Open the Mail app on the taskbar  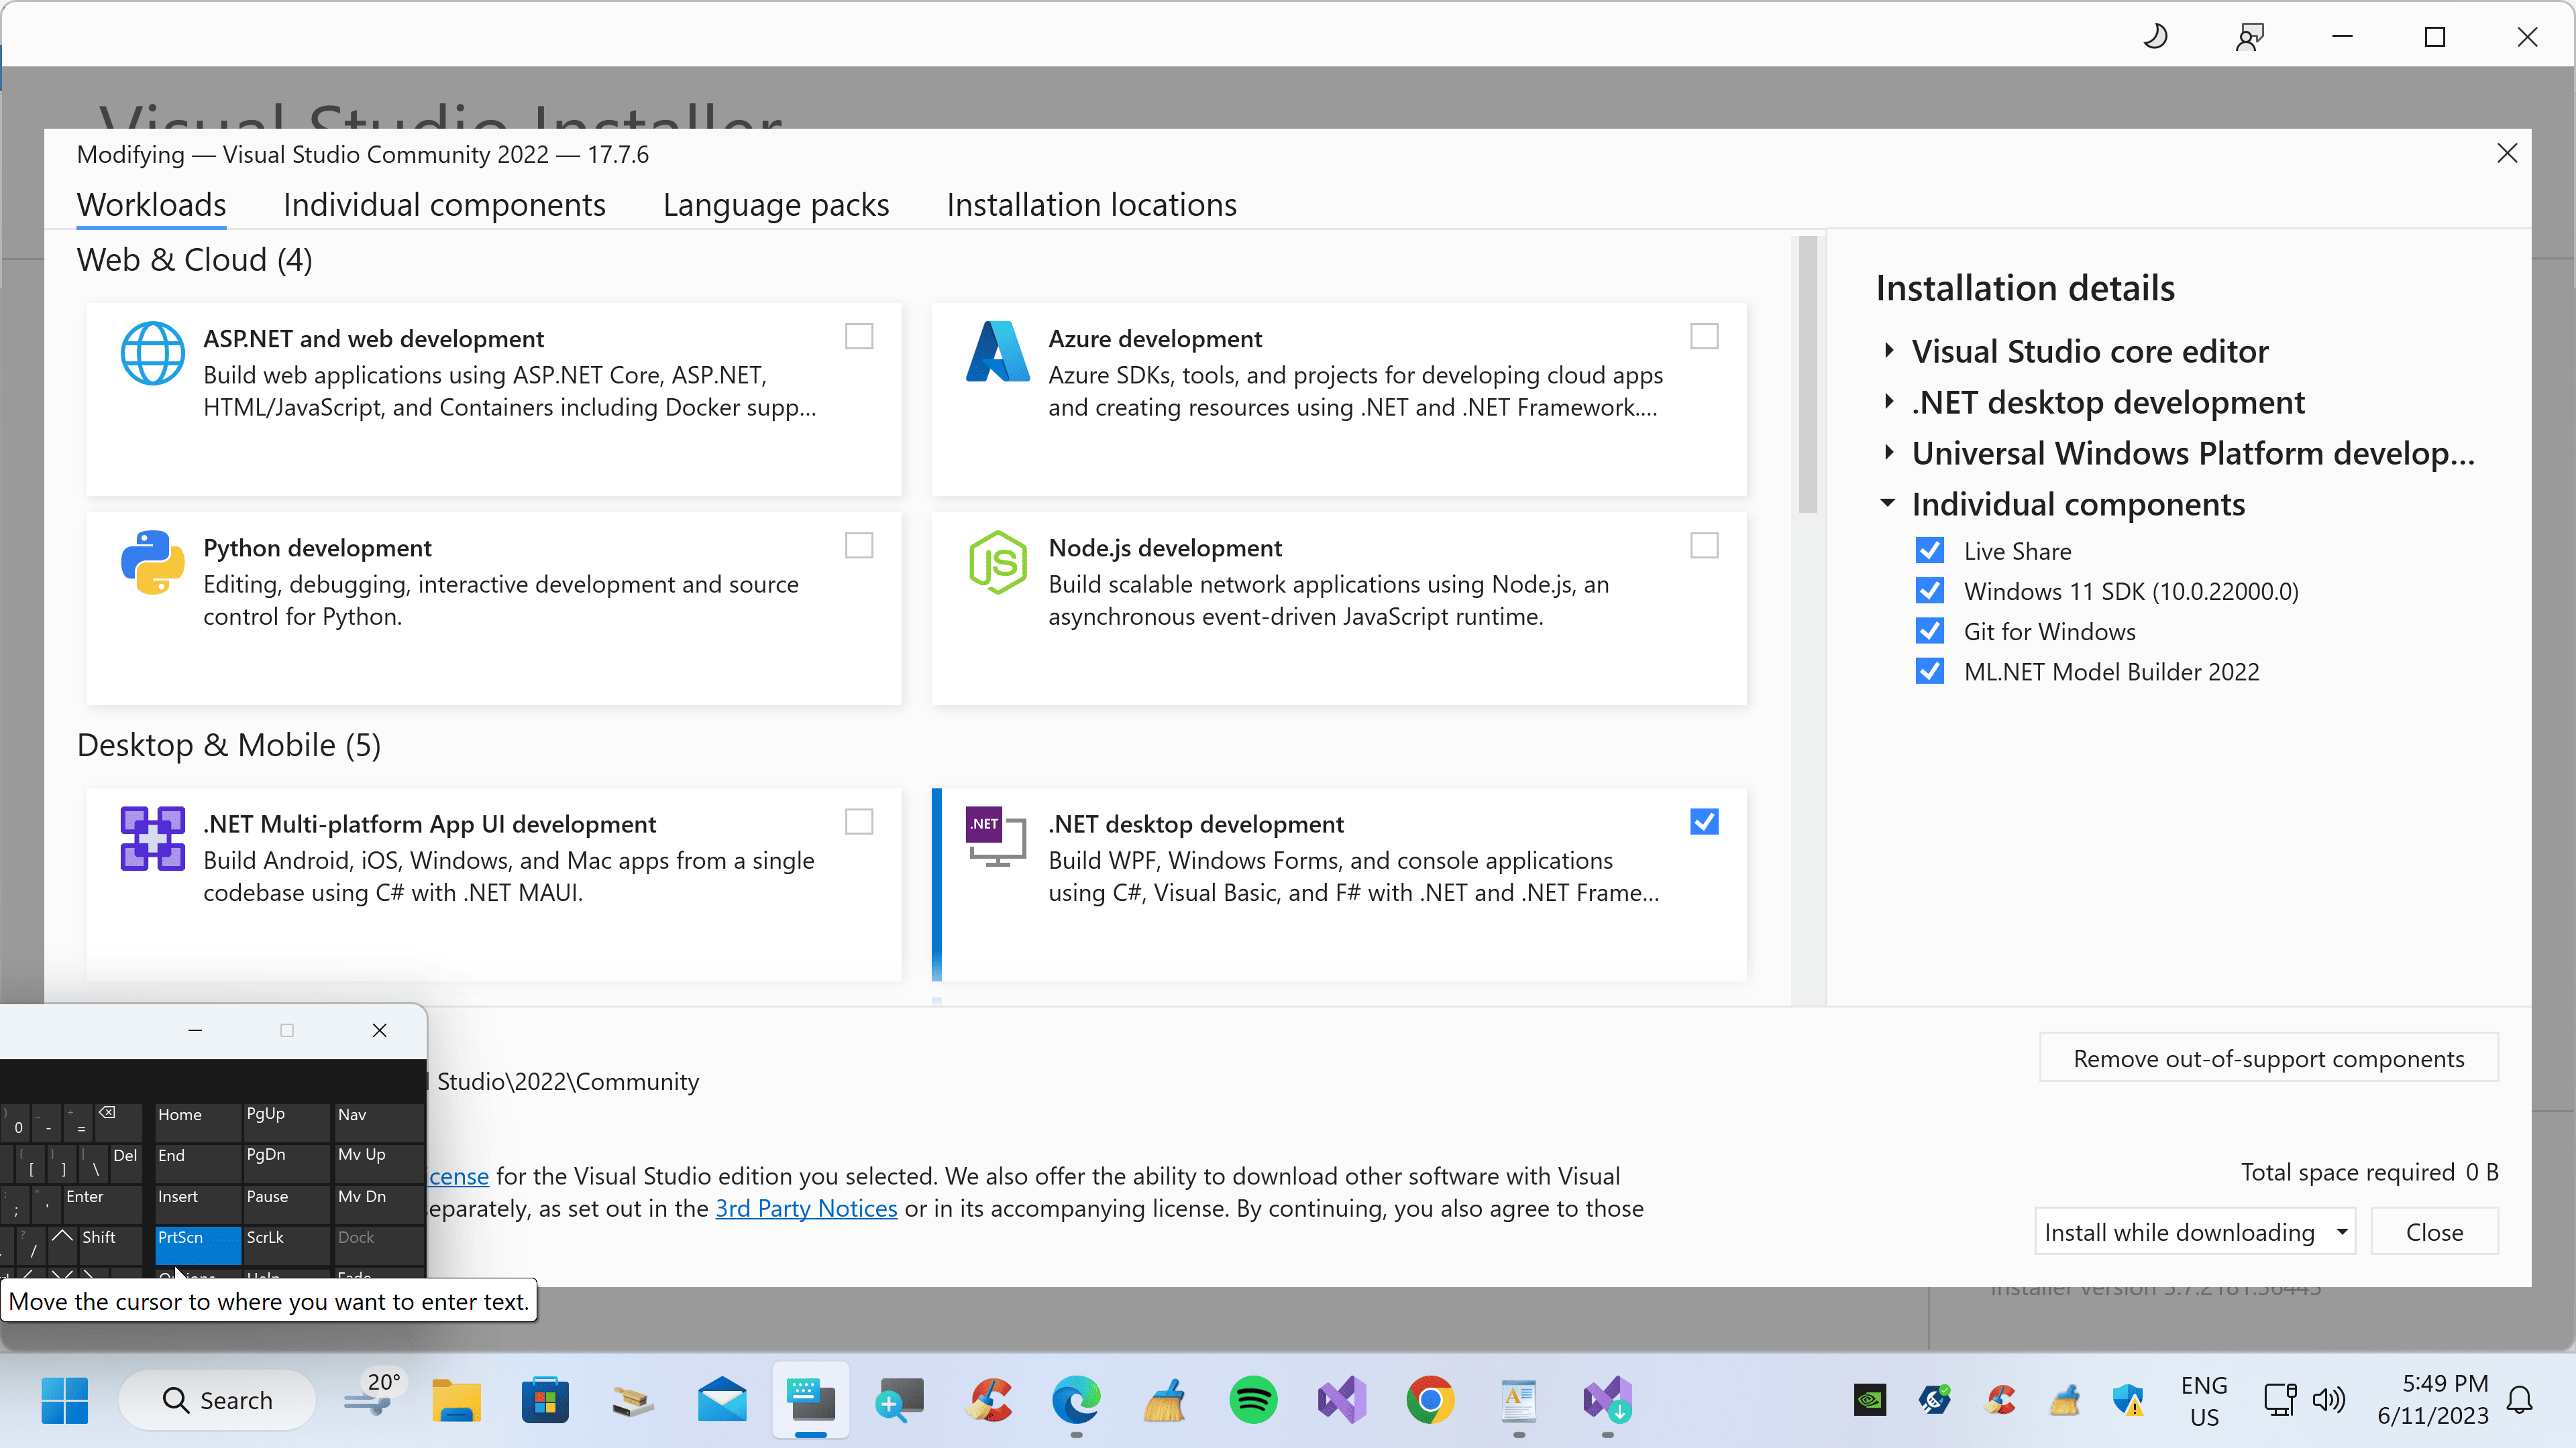tap(722, 1400)
